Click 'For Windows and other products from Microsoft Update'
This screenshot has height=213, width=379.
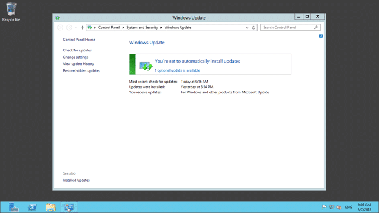225,92
